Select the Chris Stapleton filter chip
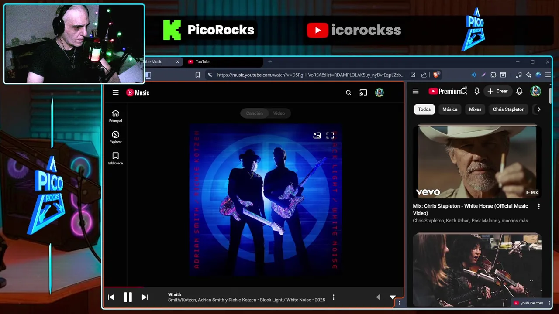This screenshot has width=559, height=314. point(509,109)
